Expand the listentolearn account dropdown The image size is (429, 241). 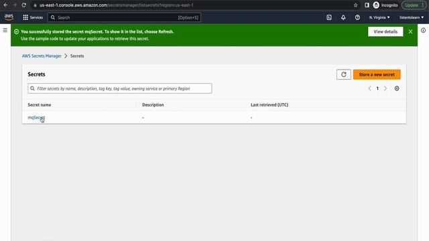click(411, 17)
